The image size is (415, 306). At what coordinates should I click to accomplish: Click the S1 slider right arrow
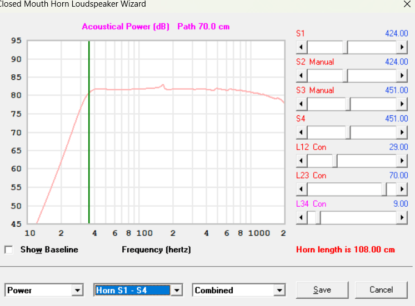click(x=402, y=47)
